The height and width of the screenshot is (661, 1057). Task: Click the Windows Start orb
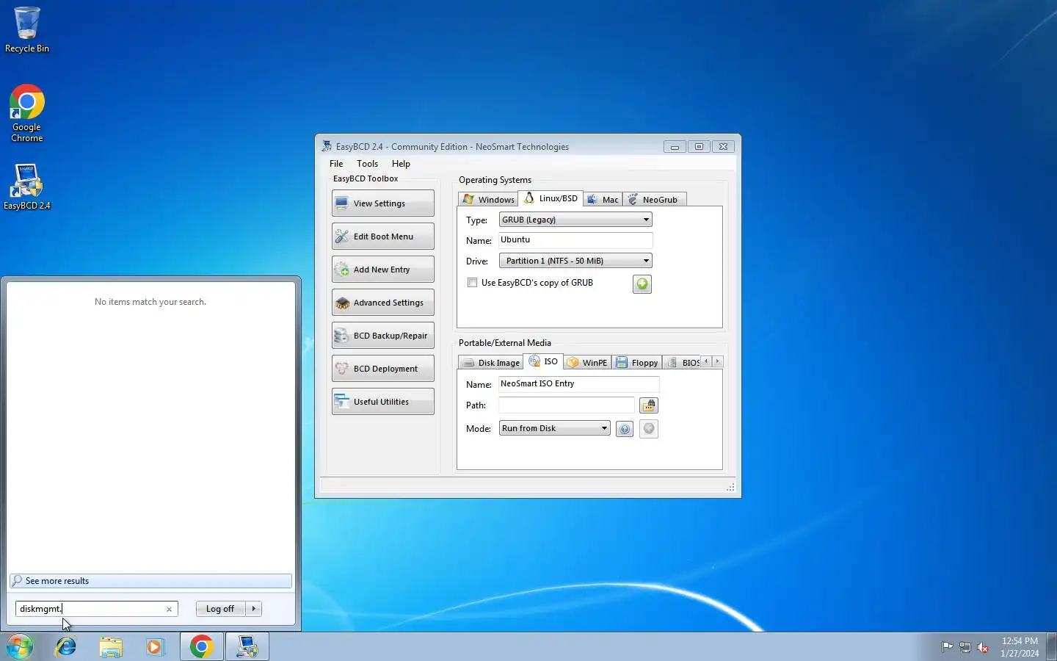click(21, 647)
